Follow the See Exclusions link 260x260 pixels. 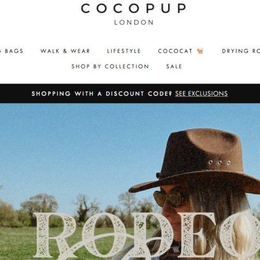click(x=201, y=94)
